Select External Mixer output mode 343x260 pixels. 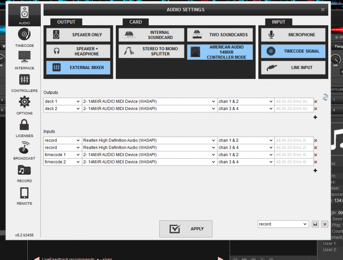pos(78,68)
